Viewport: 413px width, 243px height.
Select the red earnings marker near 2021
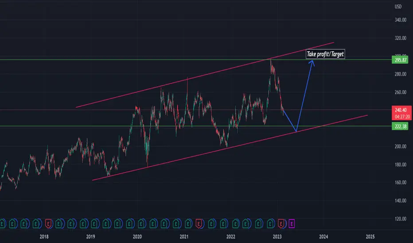coord(199,224)
